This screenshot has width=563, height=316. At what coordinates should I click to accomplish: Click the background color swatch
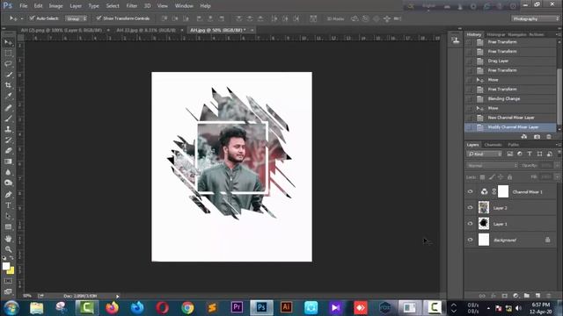11,271
